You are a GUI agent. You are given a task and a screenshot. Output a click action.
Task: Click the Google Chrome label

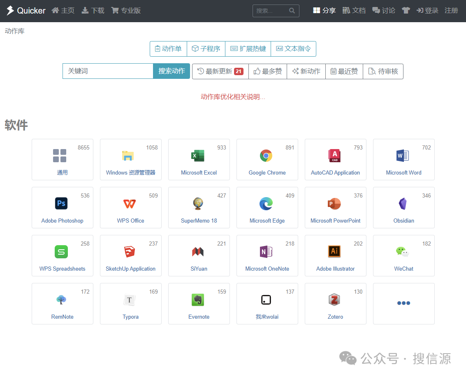click(x=267, y=173)
